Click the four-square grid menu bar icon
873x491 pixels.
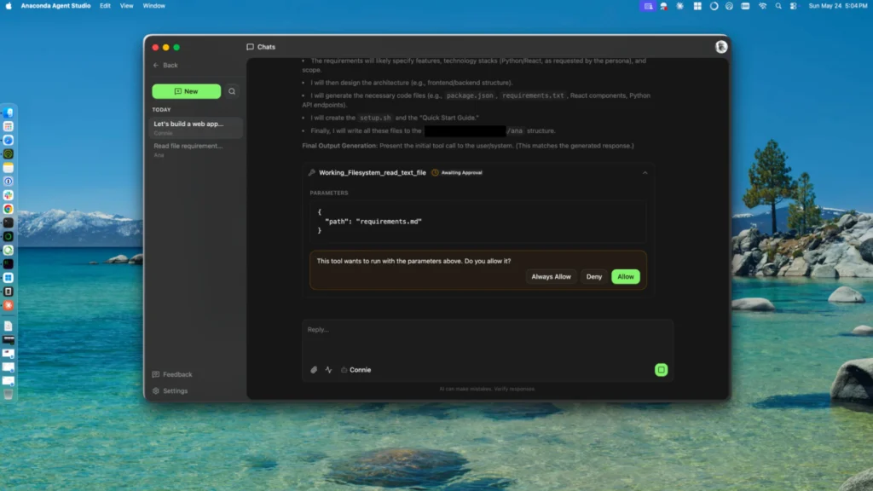(697, 6)
